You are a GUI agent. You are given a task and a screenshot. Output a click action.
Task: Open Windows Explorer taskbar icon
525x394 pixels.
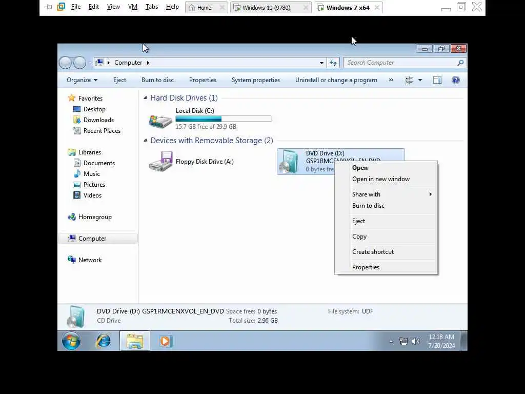[x=135, y=341]
